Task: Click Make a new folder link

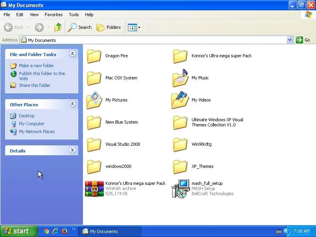Action: click(x=36, y=66)
